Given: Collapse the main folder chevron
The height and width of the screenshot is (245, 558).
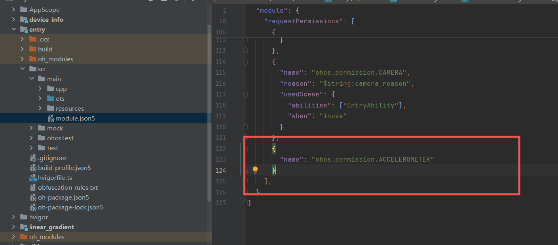Looking at the screenshot, I should tap(31, 79).
